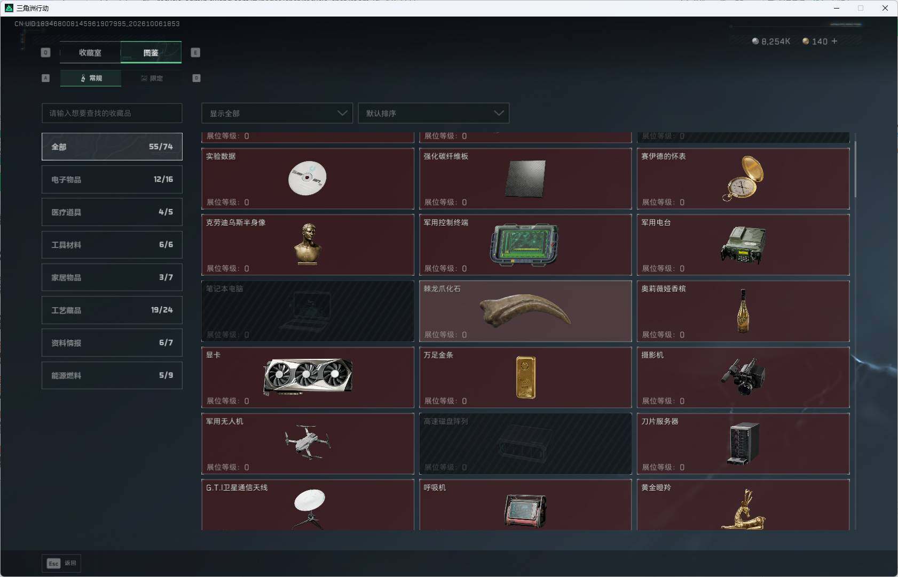Open the 显示全部 filter dropdown

point(277,113)
